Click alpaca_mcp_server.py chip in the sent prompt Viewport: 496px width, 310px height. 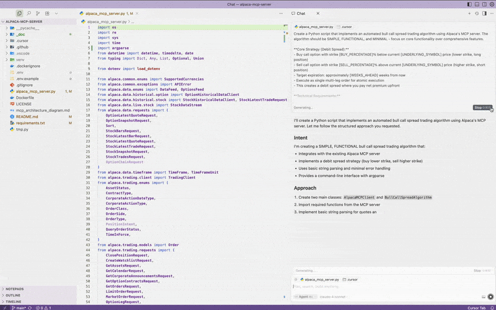(314, 27)
